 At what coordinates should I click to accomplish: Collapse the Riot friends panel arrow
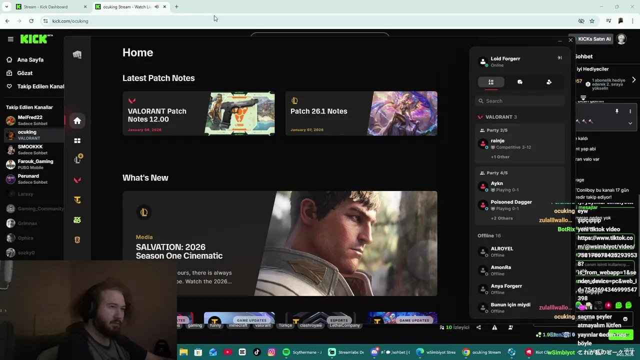coord(559,58)
